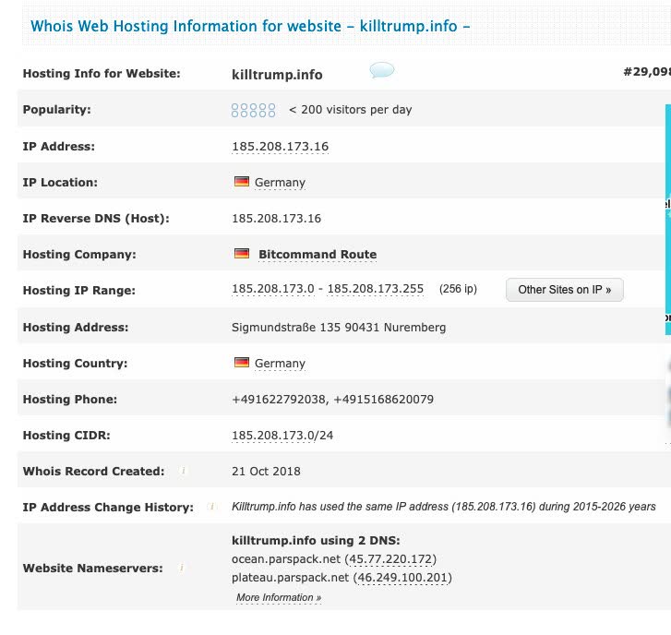
Task: Follow the Germany link in IP Location
Action: point(280,182)
